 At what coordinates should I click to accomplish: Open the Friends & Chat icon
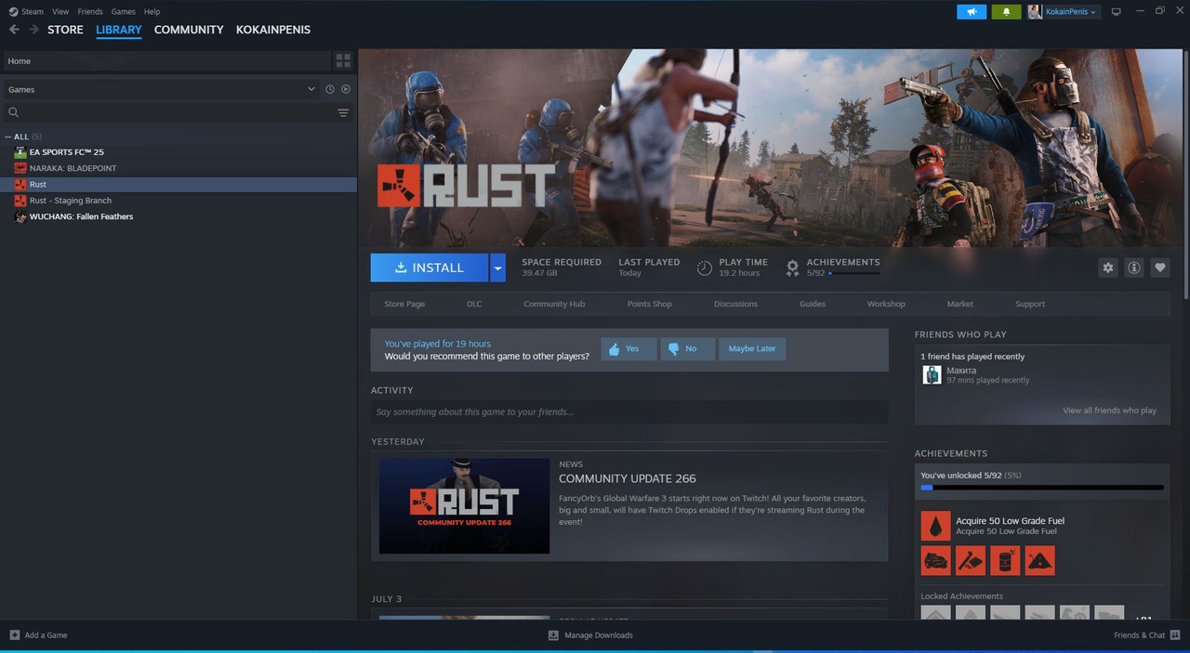pos(1175,635)
